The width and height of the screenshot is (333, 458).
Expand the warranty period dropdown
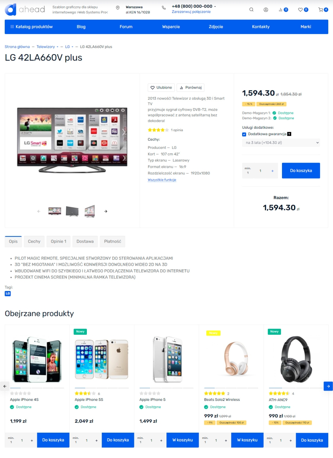pyautogui.click(x=281, y=143)
